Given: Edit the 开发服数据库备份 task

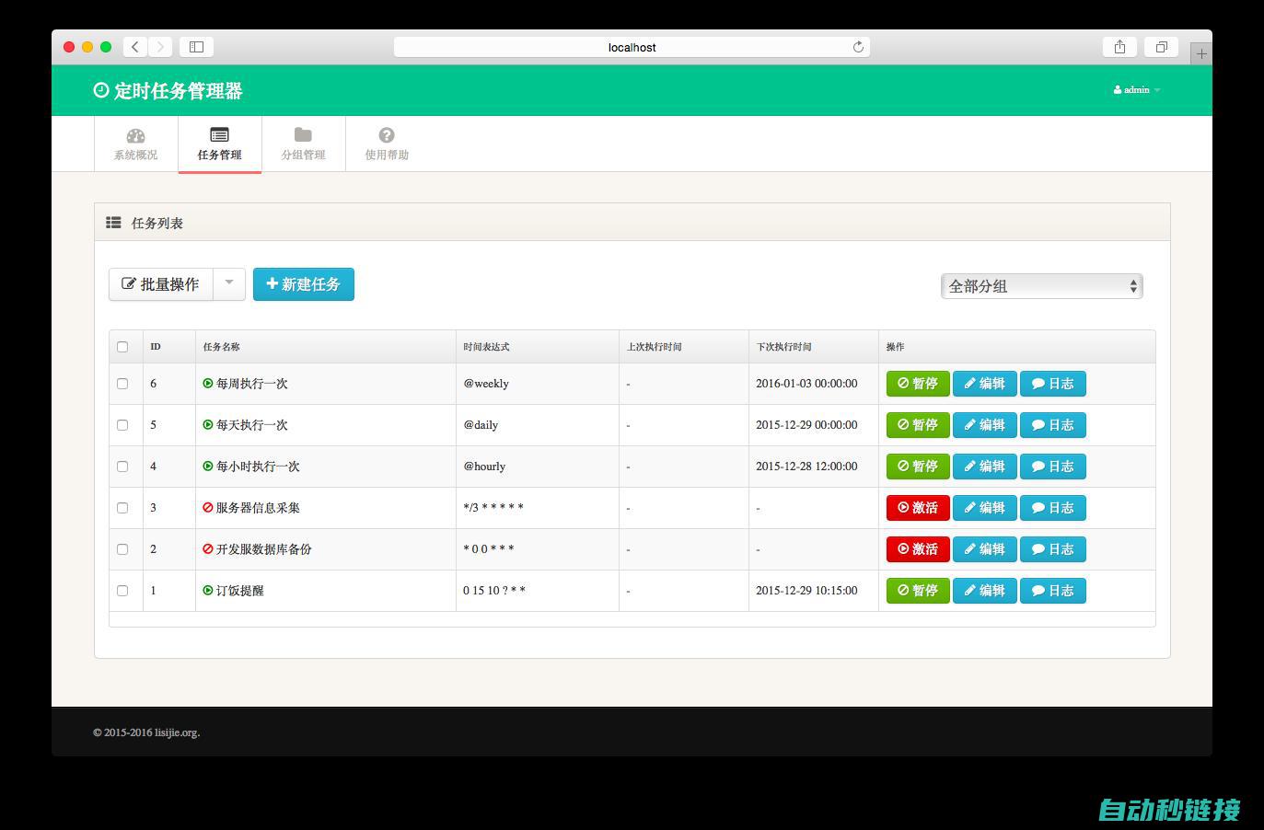Looking at the screenshot, I should click(x=985, y=549).
